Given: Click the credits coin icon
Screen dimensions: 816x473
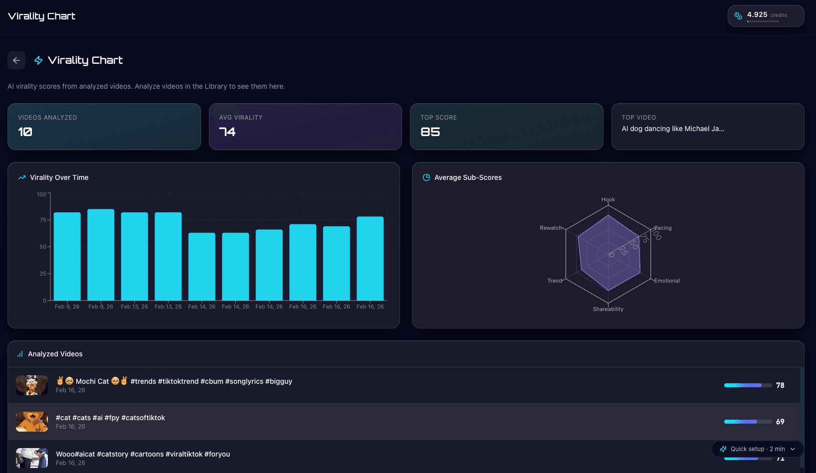Looking at the screenshot, I should pos(738,16).
